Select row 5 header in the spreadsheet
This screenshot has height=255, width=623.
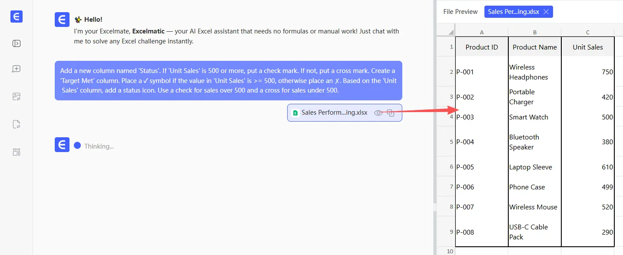451,142
